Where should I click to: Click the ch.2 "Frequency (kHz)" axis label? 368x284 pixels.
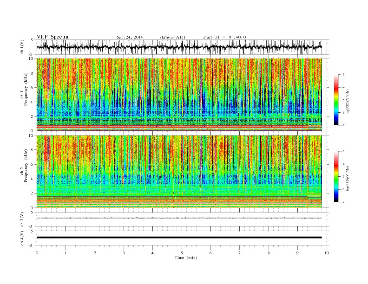point(26,166)
